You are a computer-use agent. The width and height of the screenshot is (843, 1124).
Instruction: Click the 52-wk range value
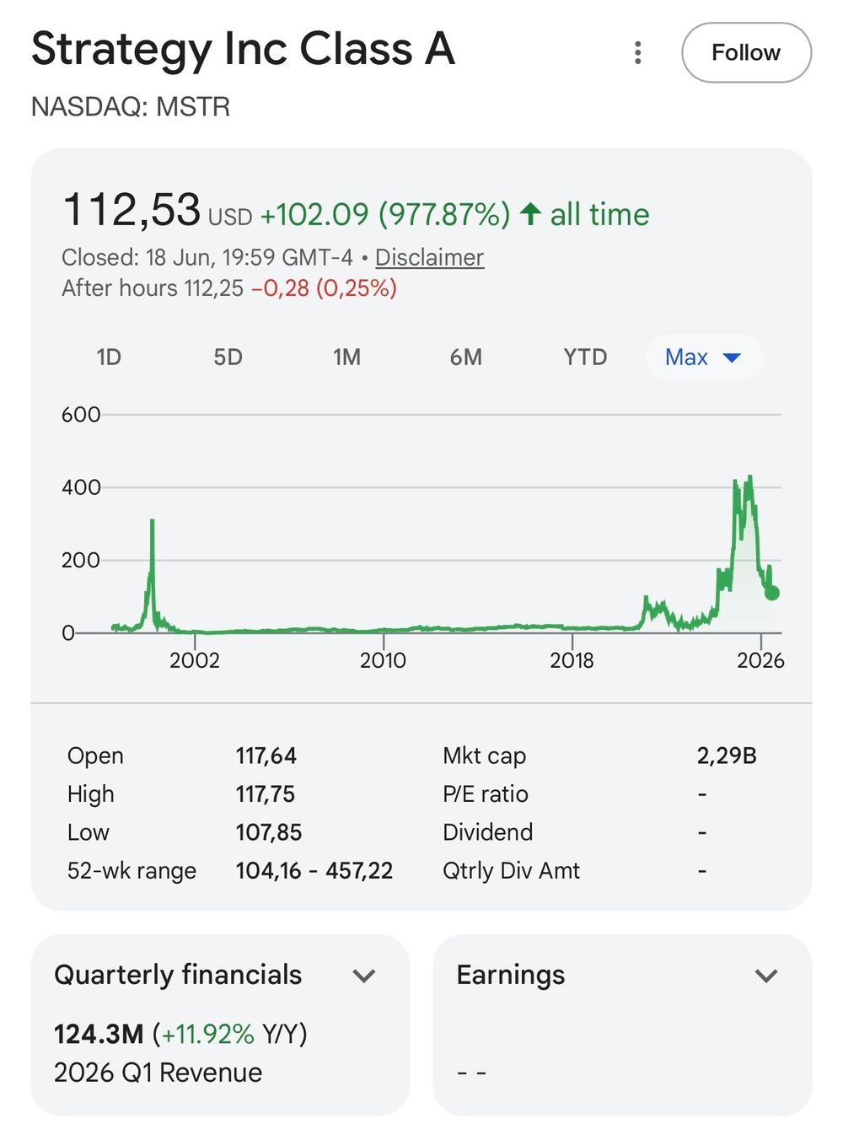click(314, 870)
